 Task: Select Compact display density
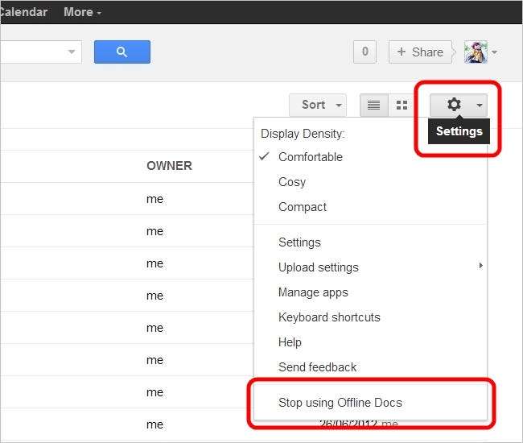pyautogui.click(x=303, y=207)
